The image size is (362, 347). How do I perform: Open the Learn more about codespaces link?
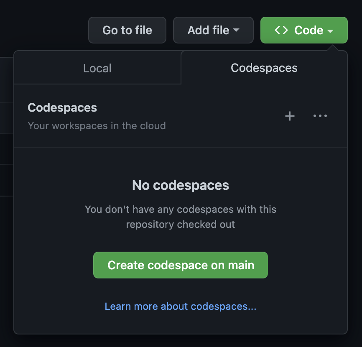[180, 306]
